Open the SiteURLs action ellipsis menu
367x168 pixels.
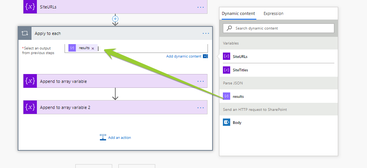(x=200, y=7)
